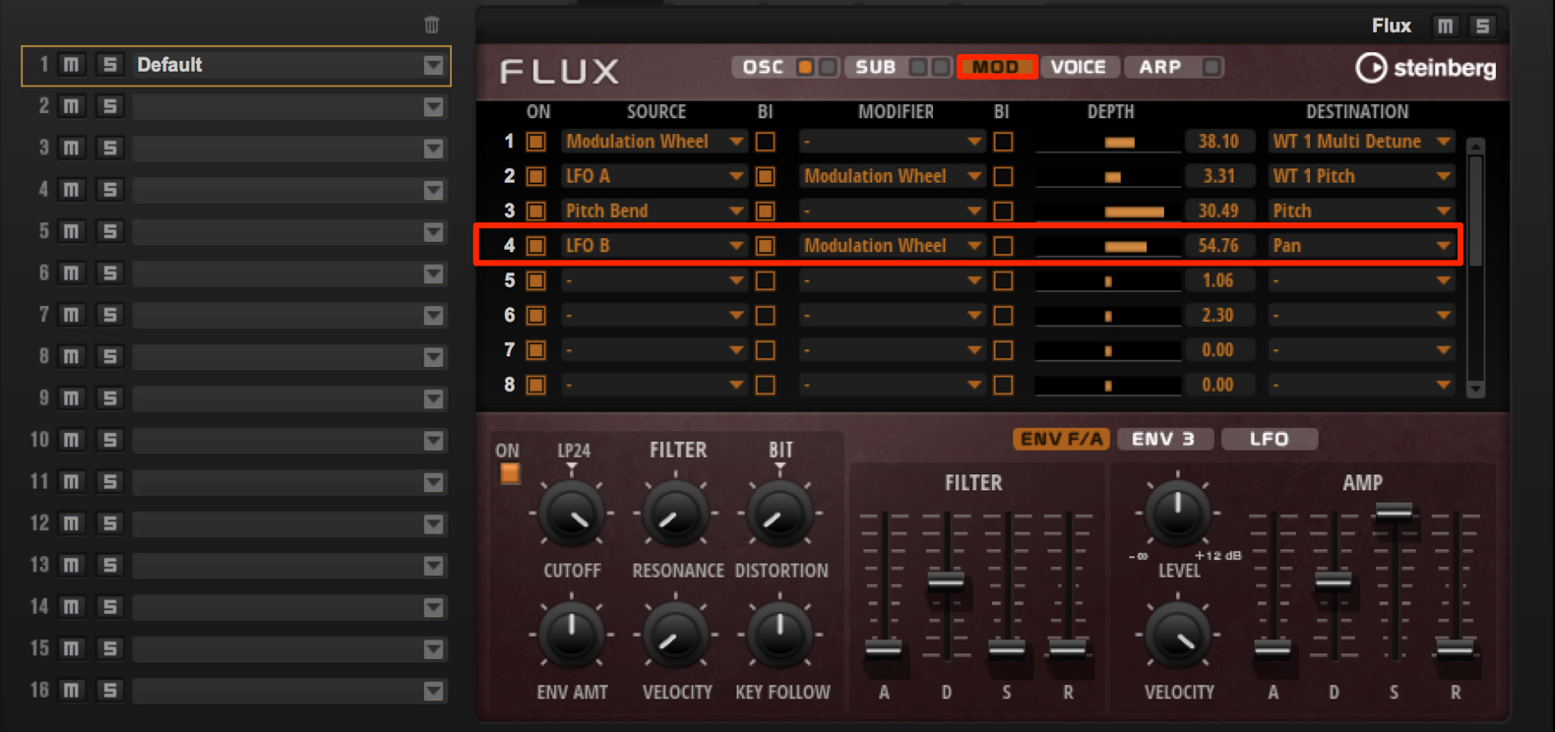Solo slot 1 Default
1555x732 pixels.
109,65
